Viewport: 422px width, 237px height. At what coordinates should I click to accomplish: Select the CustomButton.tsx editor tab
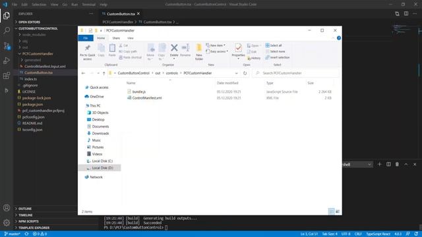pyautogui.click(x=121, y=14)
